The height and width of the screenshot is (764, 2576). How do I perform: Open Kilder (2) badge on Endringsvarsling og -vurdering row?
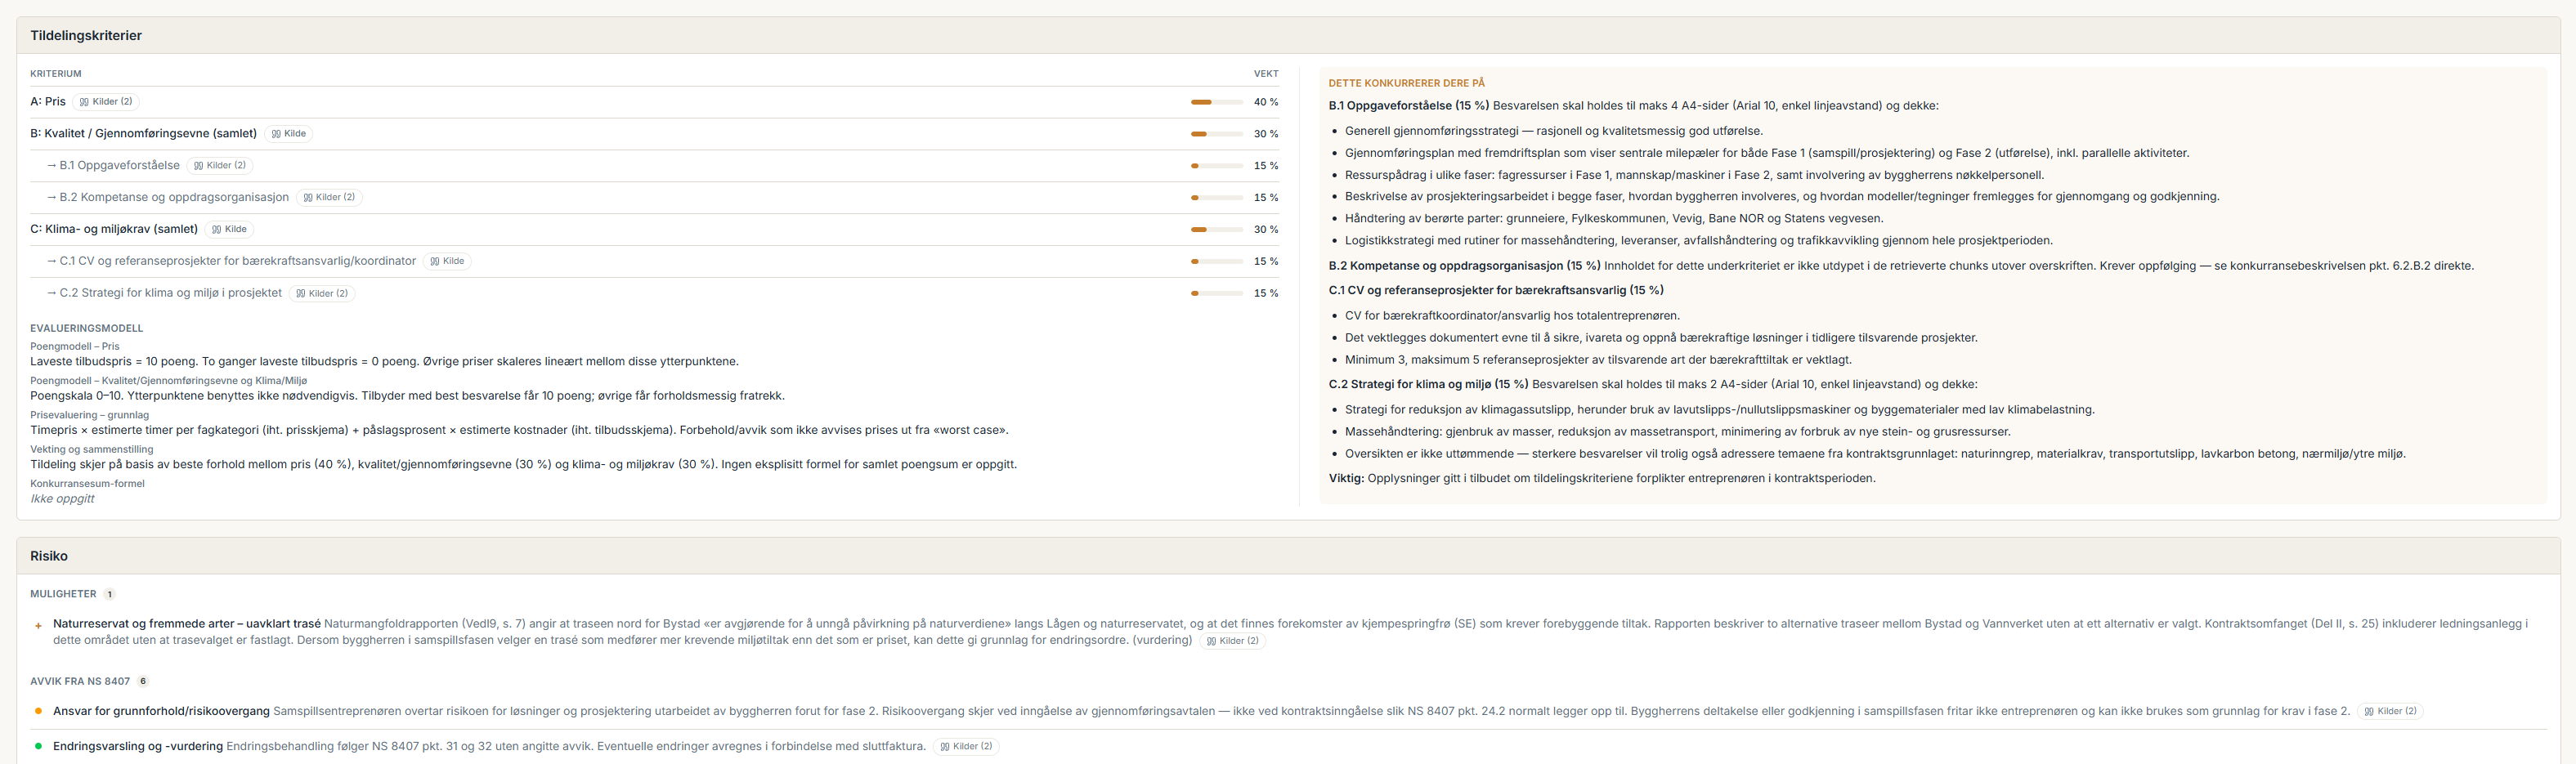[965, 747]
